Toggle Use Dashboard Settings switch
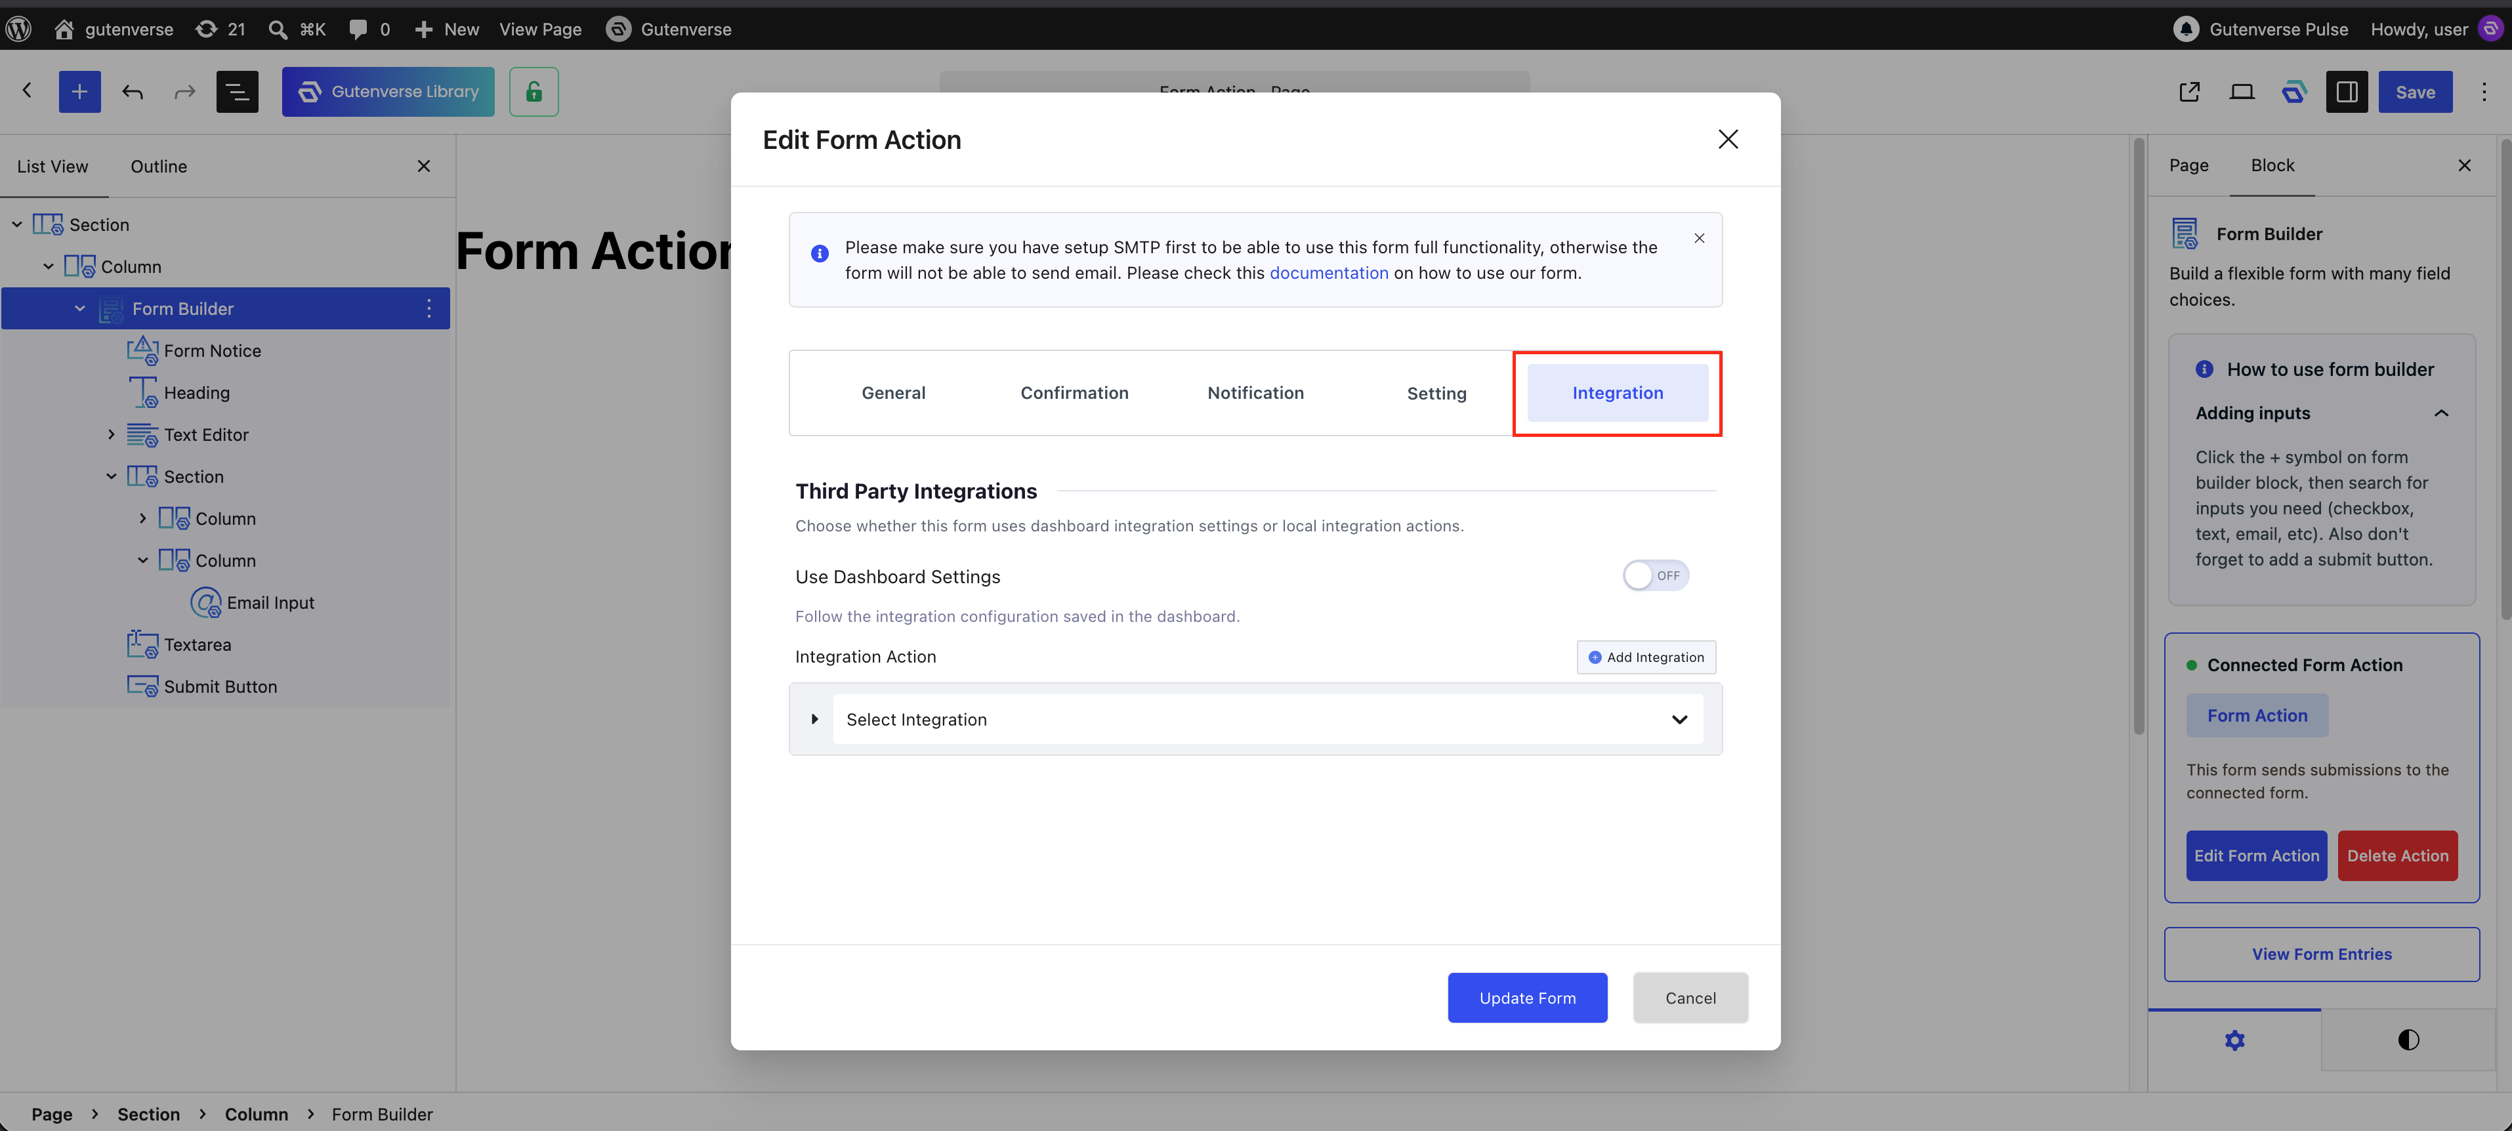 [x=1656, y=576]
